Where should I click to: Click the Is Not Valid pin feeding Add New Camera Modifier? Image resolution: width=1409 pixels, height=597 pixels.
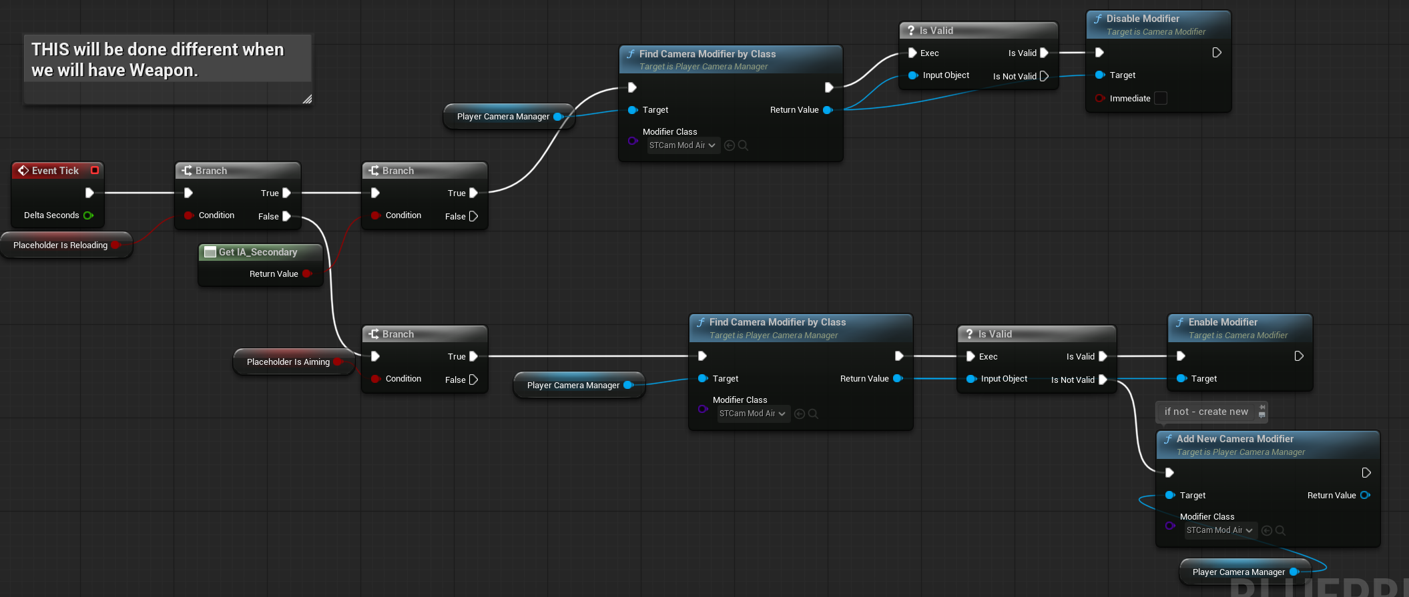click(1103, 380)
